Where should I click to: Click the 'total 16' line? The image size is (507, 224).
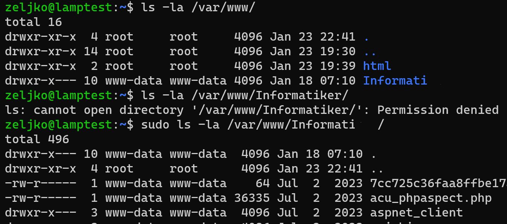tap(34, 22)
